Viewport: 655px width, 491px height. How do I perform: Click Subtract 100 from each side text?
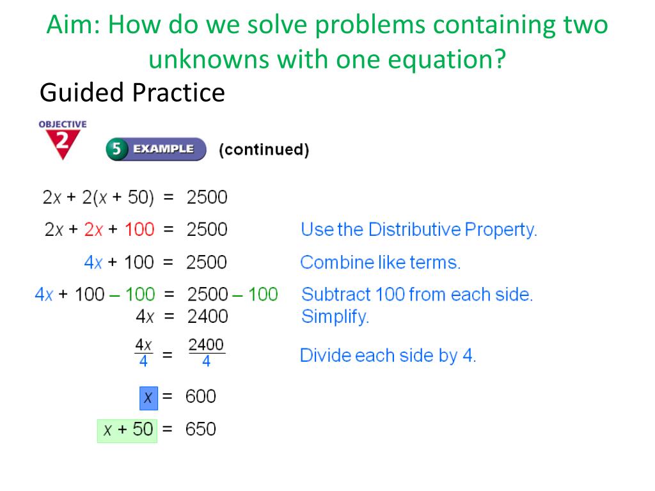pyautogui.click(x=417, y=294)
